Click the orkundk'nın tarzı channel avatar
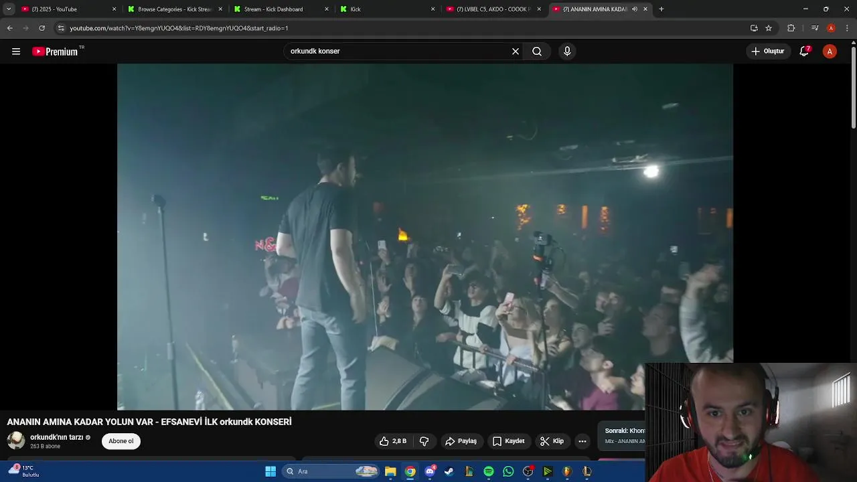Image resolution: width=857 pixels, height=482 pixels. [16, 440]
